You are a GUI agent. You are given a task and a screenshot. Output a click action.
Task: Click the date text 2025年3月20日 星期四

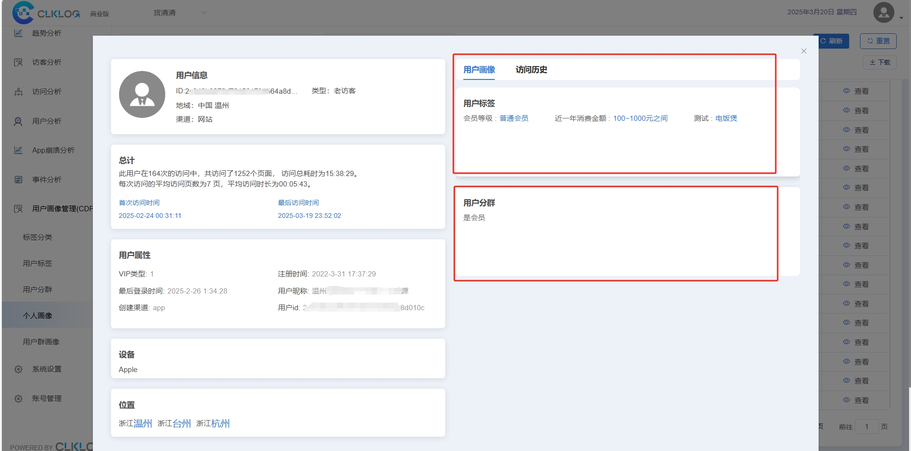click(x=822, y=12)
